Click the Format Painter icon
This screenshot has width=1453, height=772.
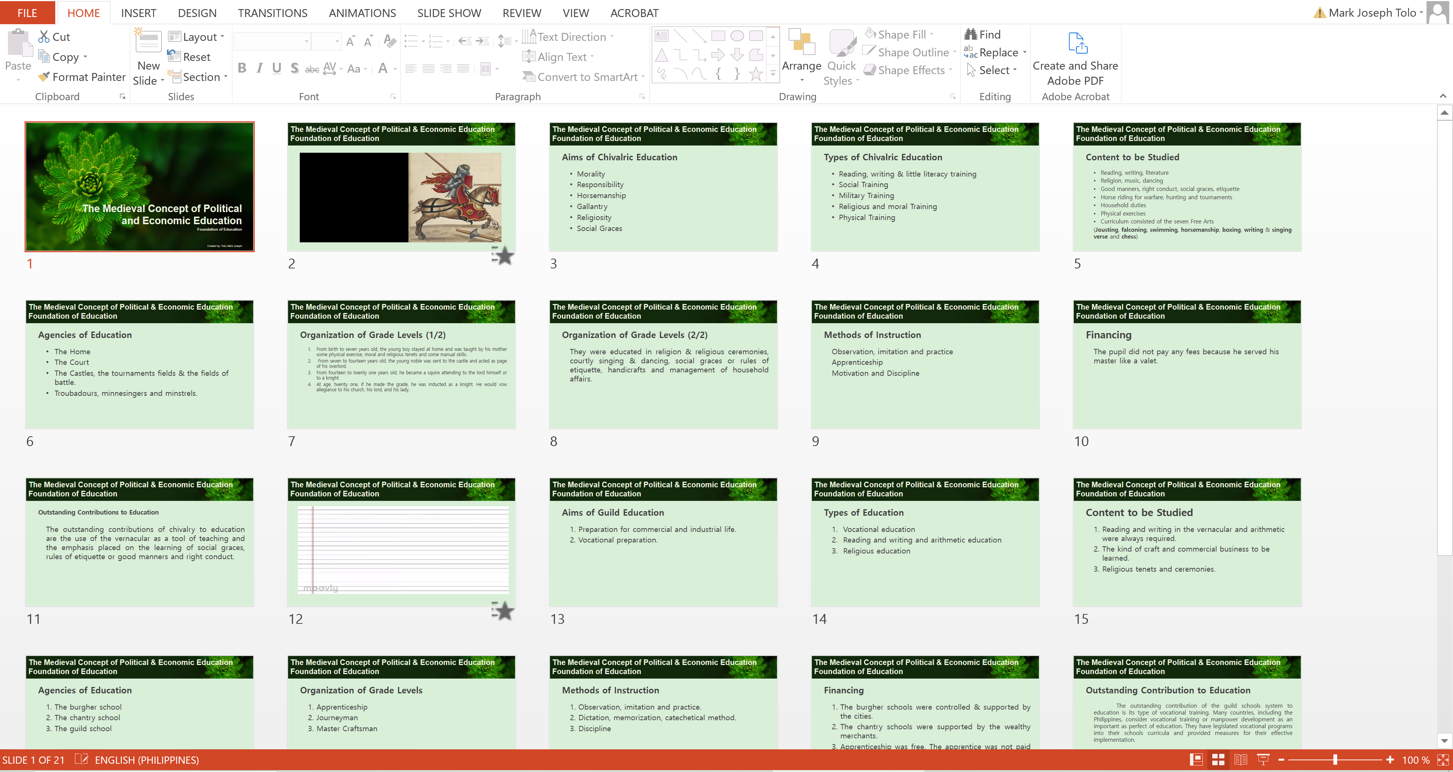(44, 77)
